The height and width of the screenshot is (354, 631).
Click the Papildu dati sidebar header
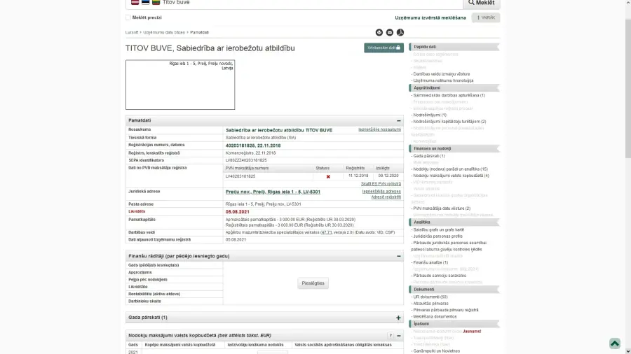454,47
